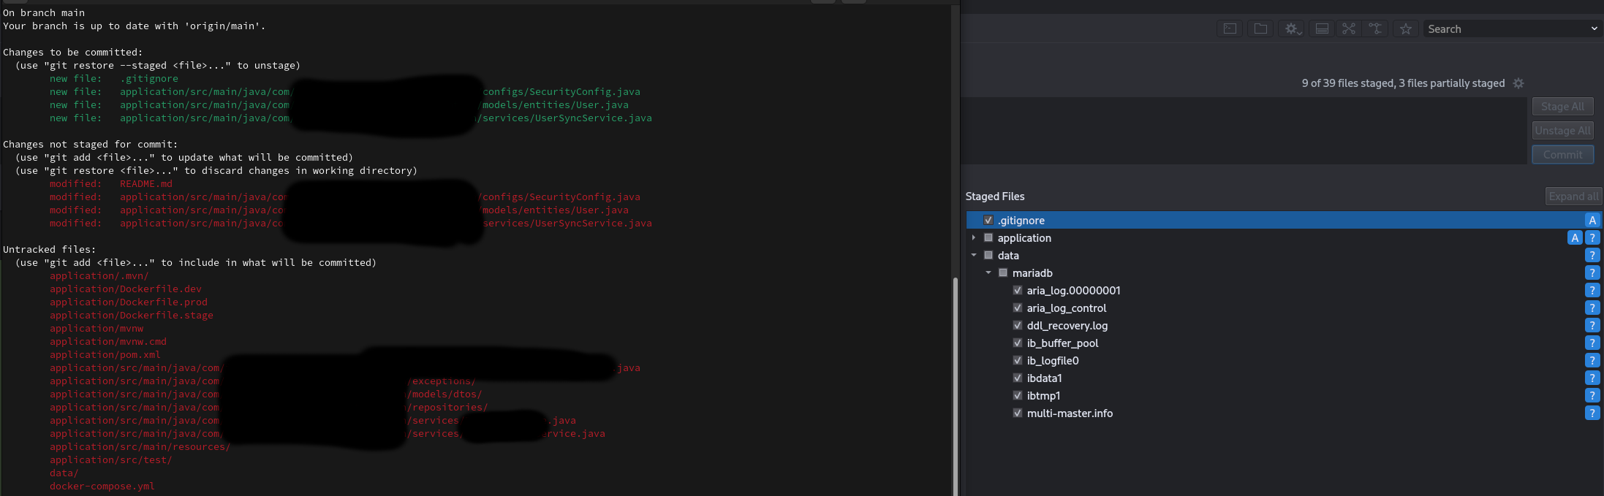Click application/Dockerfile.prod in terminal output
The width and height of the screenshot is (1604, 496).
(x=129, y=302)
